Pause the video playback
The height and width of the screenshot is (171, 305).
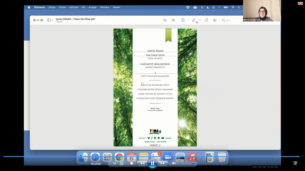click(152, 163)
